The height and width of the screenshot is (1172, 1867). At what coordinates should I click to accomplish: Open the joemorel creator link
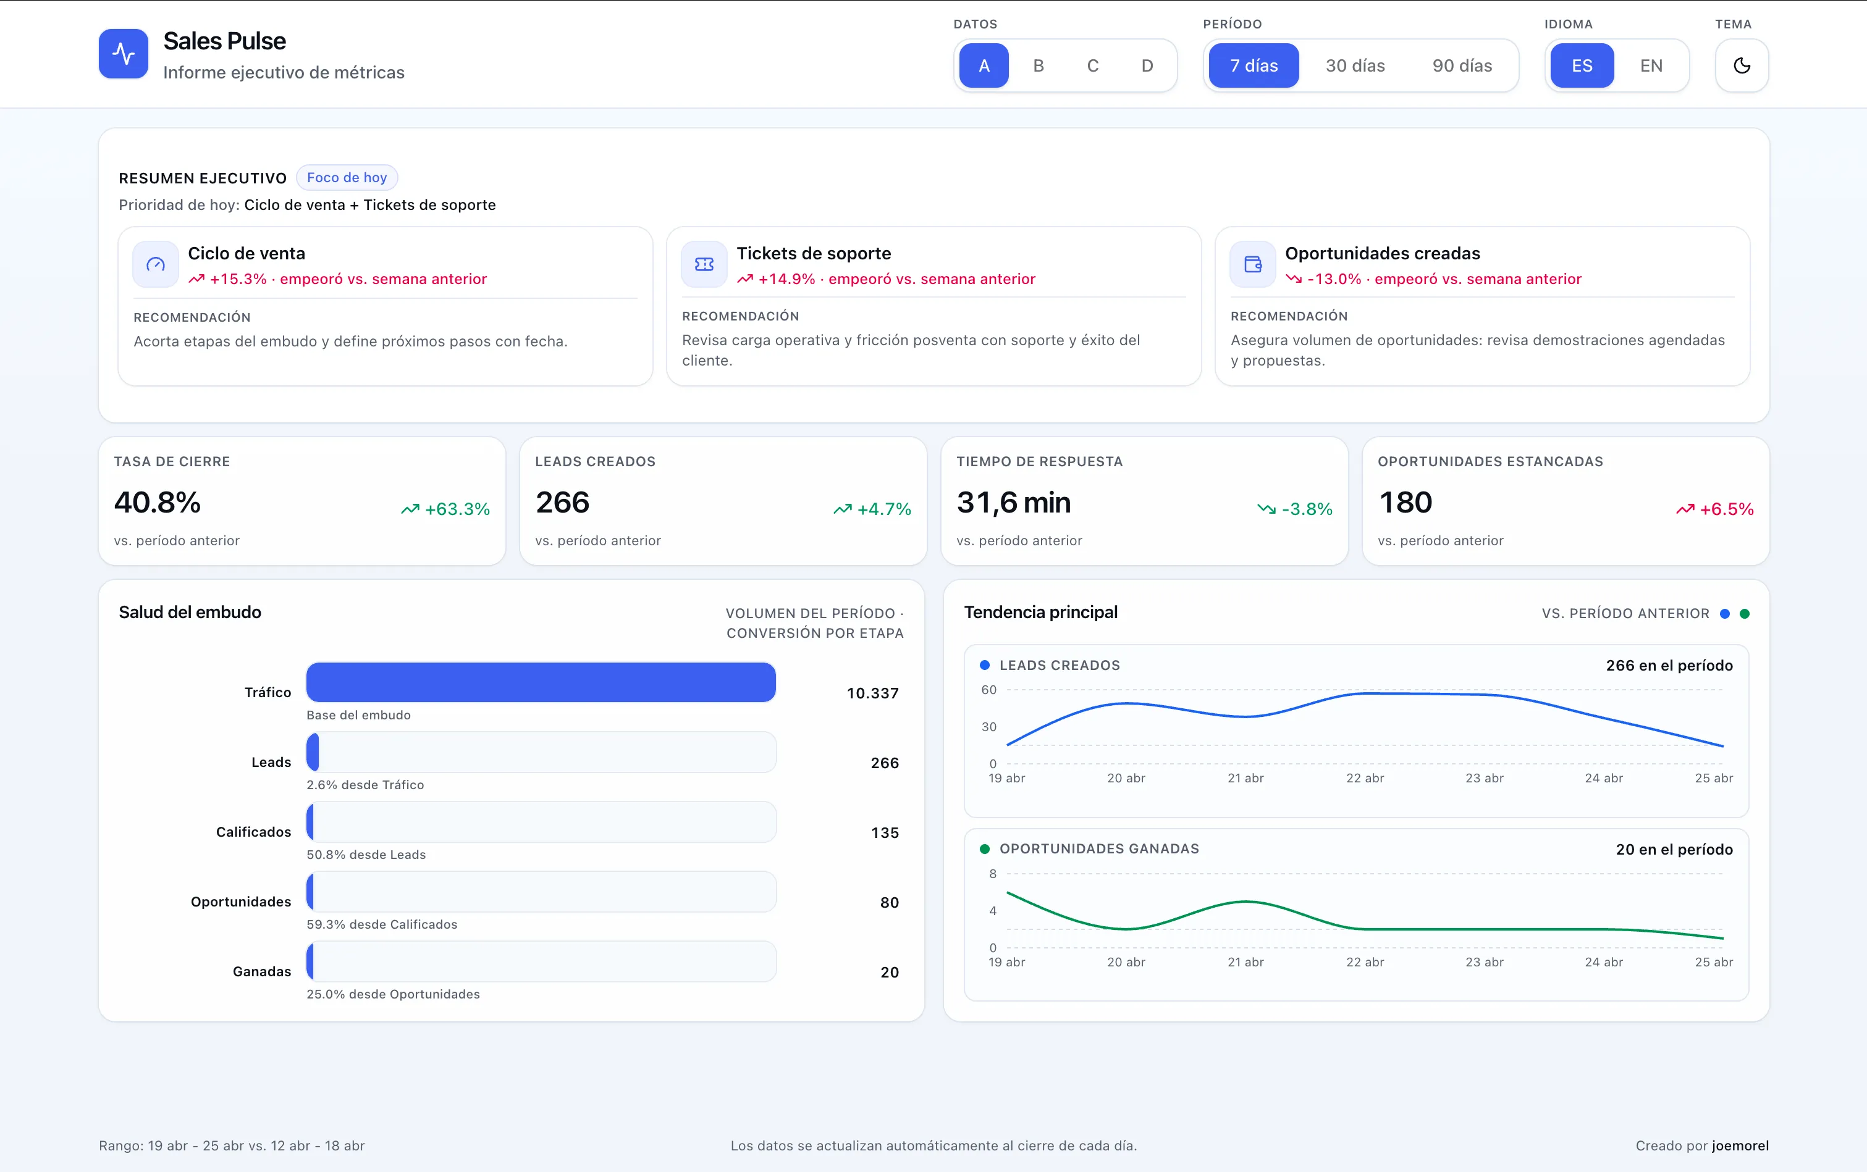pos(1740,1145)
